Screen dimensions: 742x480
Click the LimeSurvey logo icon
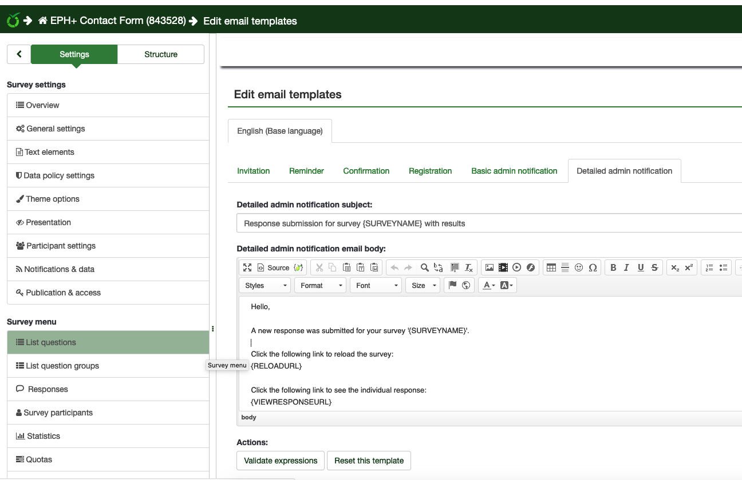pos(13,21)
